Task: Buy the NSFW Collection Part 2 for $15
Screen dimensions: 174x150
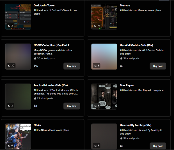Action: point(72,66)
